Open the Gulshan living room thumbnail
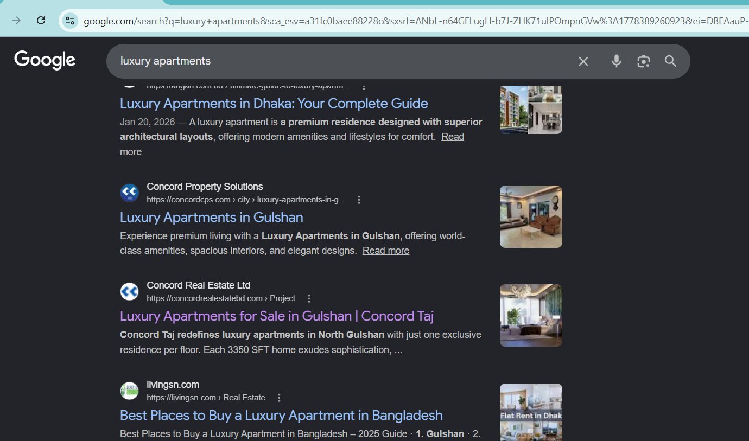This screenshot has width=749, height=441. 531,217
